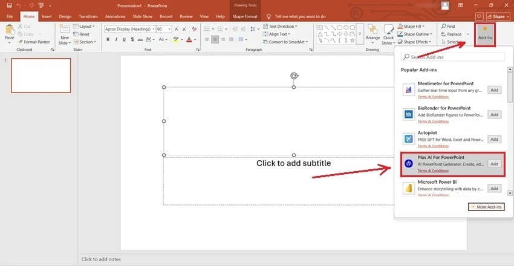
Task: Open the Find tool
Action: point(448,26)
